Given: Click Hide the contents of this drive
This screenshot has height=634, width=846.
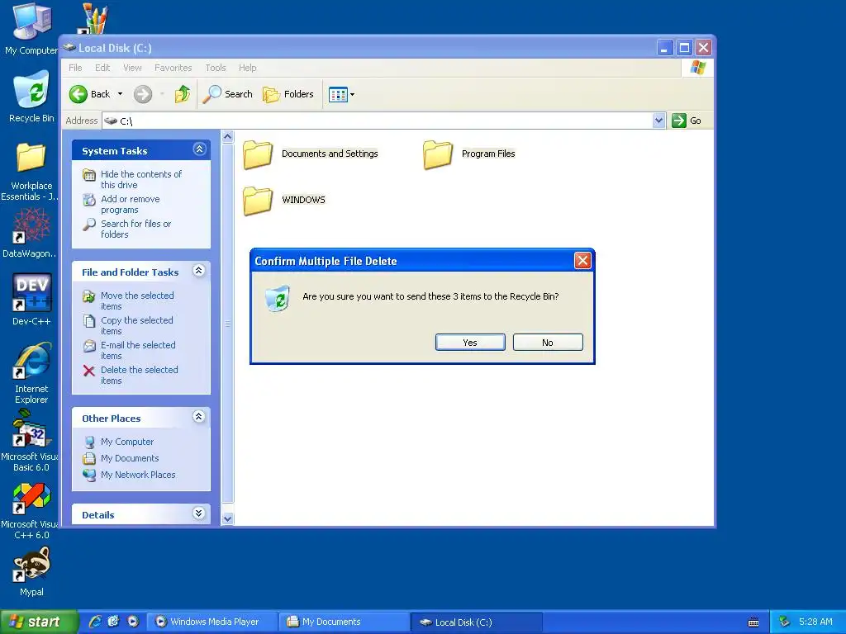Looking at the screenshot, I should point(141,179).
